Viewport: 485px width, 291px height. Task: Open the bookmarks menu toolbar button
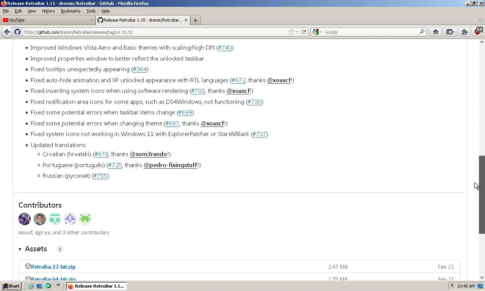point(450,32)
